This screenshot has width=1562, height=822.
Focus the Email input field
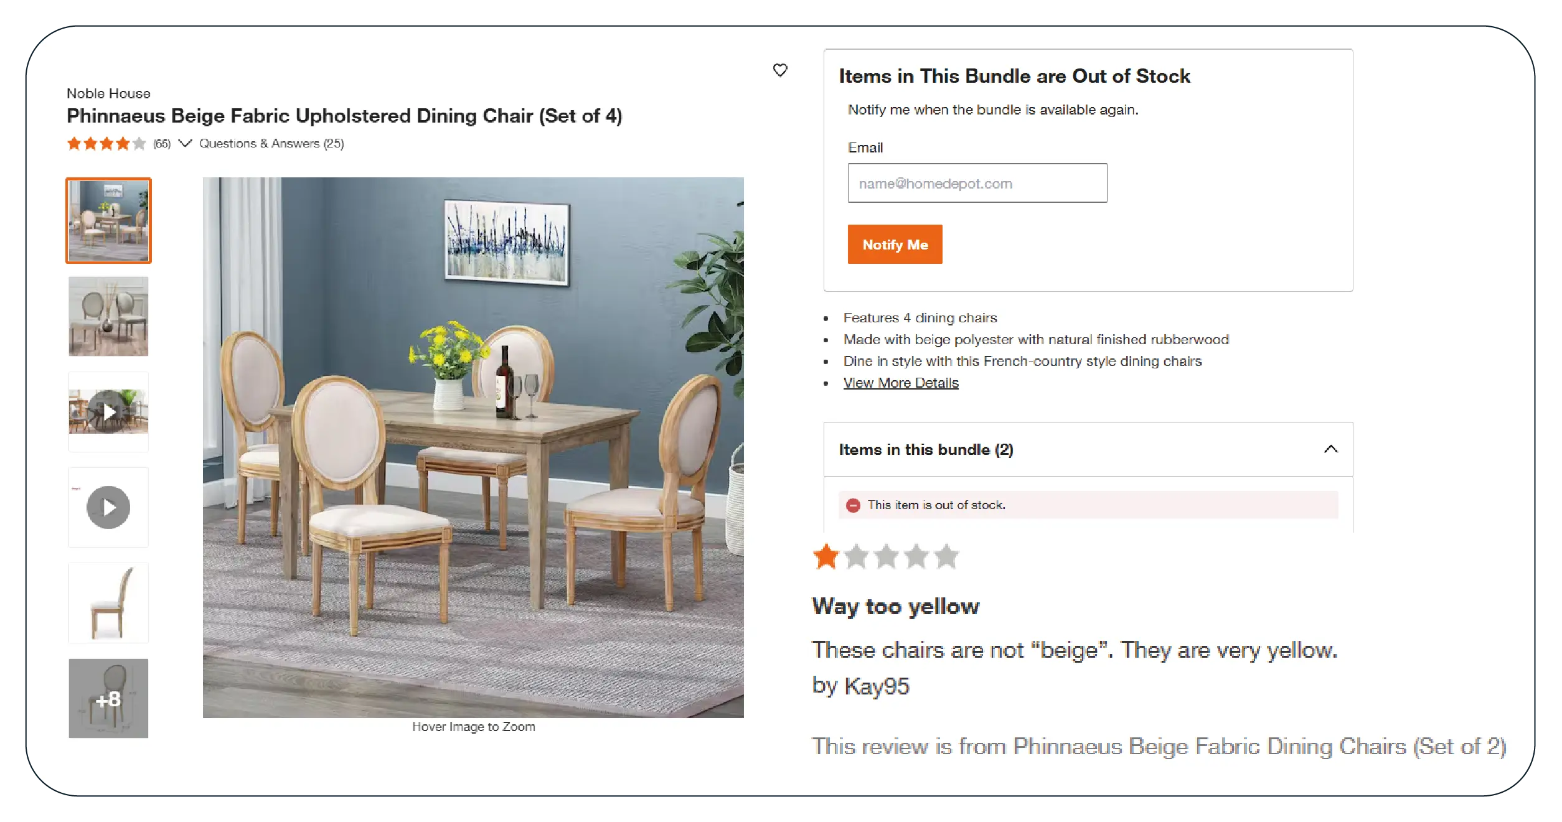pos(977,183)
